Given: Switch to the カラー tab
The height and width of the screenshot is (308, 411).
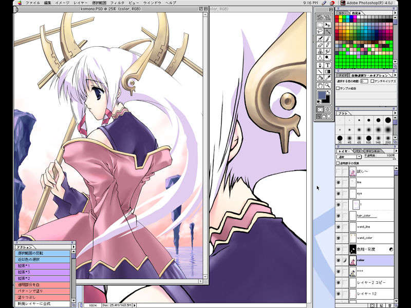Looking at the screenshot, I should point(342,13).
